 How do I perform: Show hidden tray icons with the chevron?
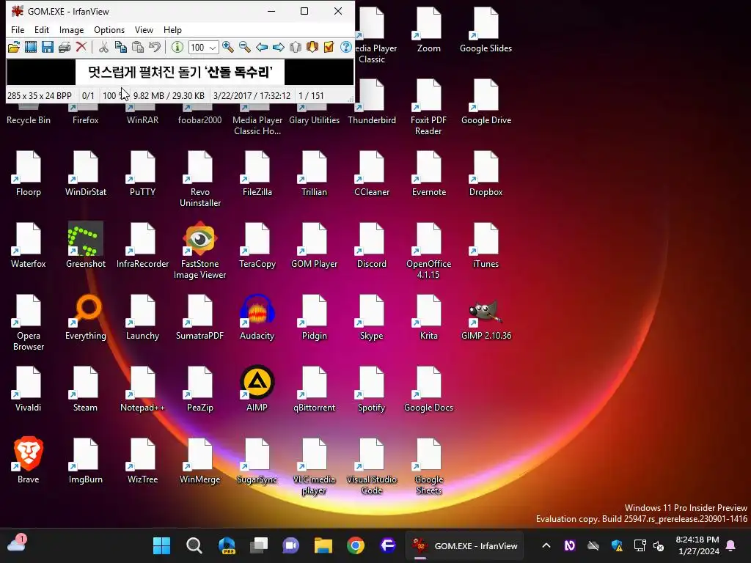click(x=546, y=545)
